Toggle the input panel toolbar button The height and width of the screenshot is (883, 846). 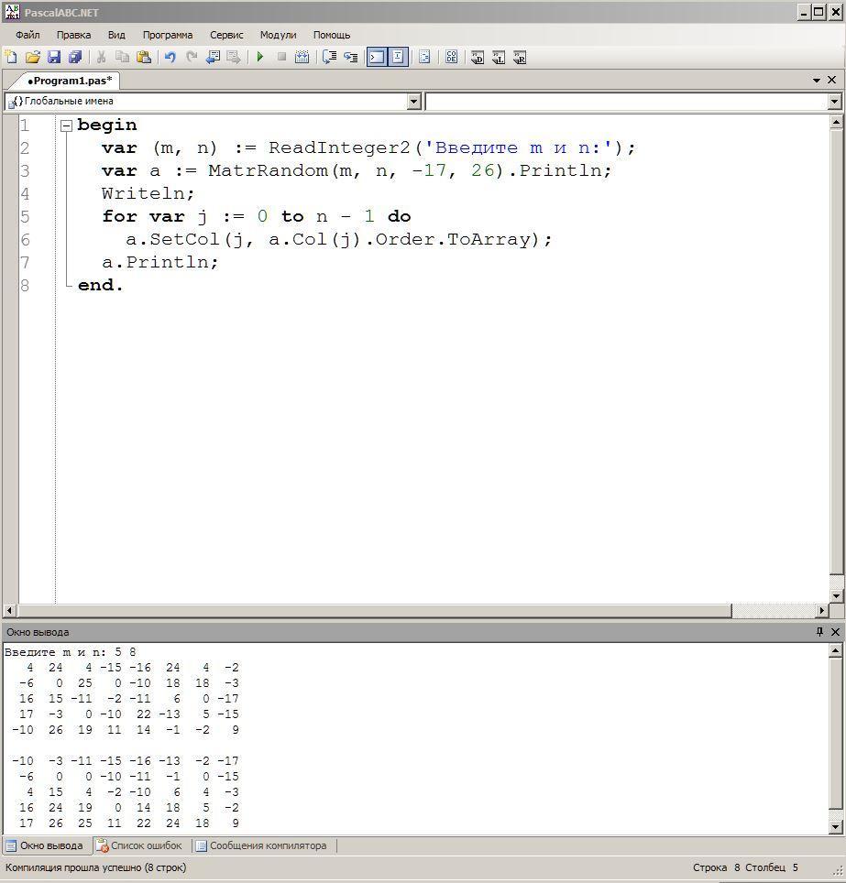pyautogui.click(x=398, y=57)
